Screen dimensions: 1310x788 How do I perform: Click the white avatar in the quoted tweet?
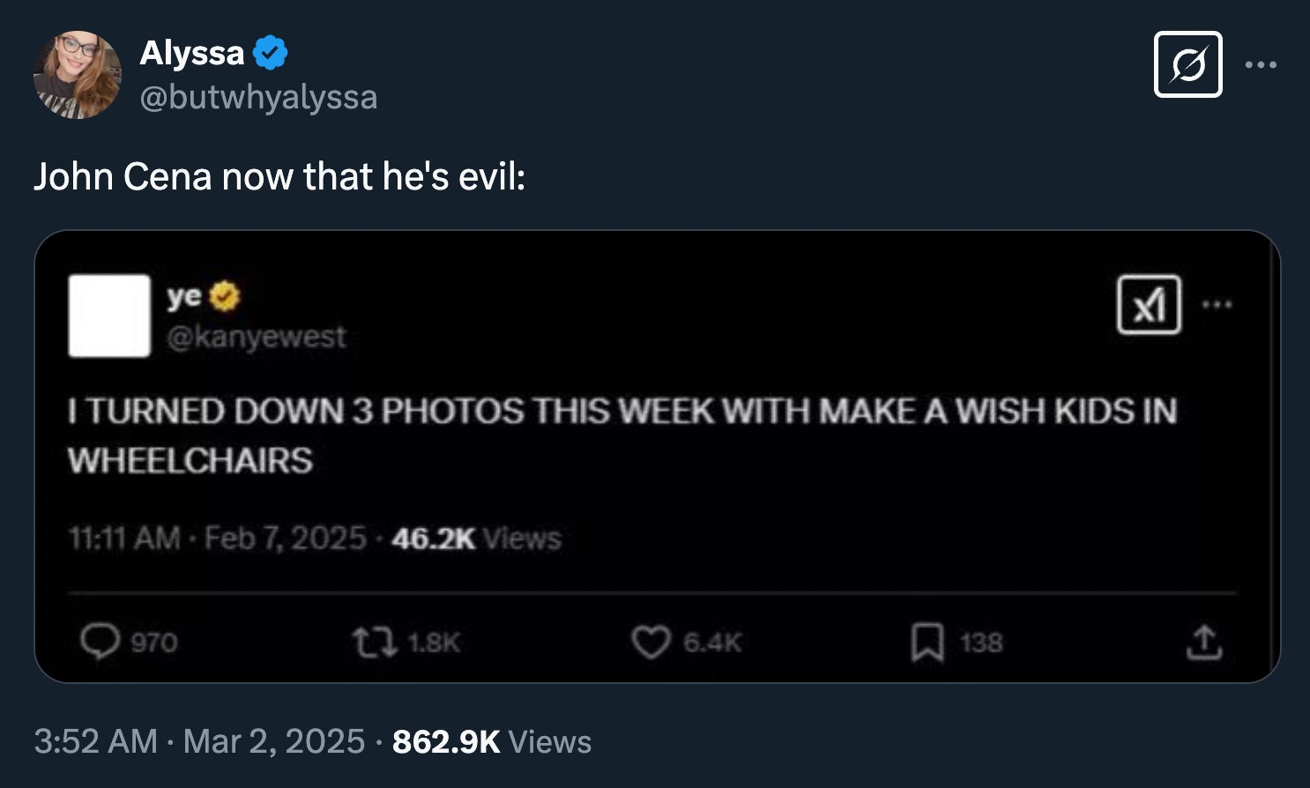point(109,316)
